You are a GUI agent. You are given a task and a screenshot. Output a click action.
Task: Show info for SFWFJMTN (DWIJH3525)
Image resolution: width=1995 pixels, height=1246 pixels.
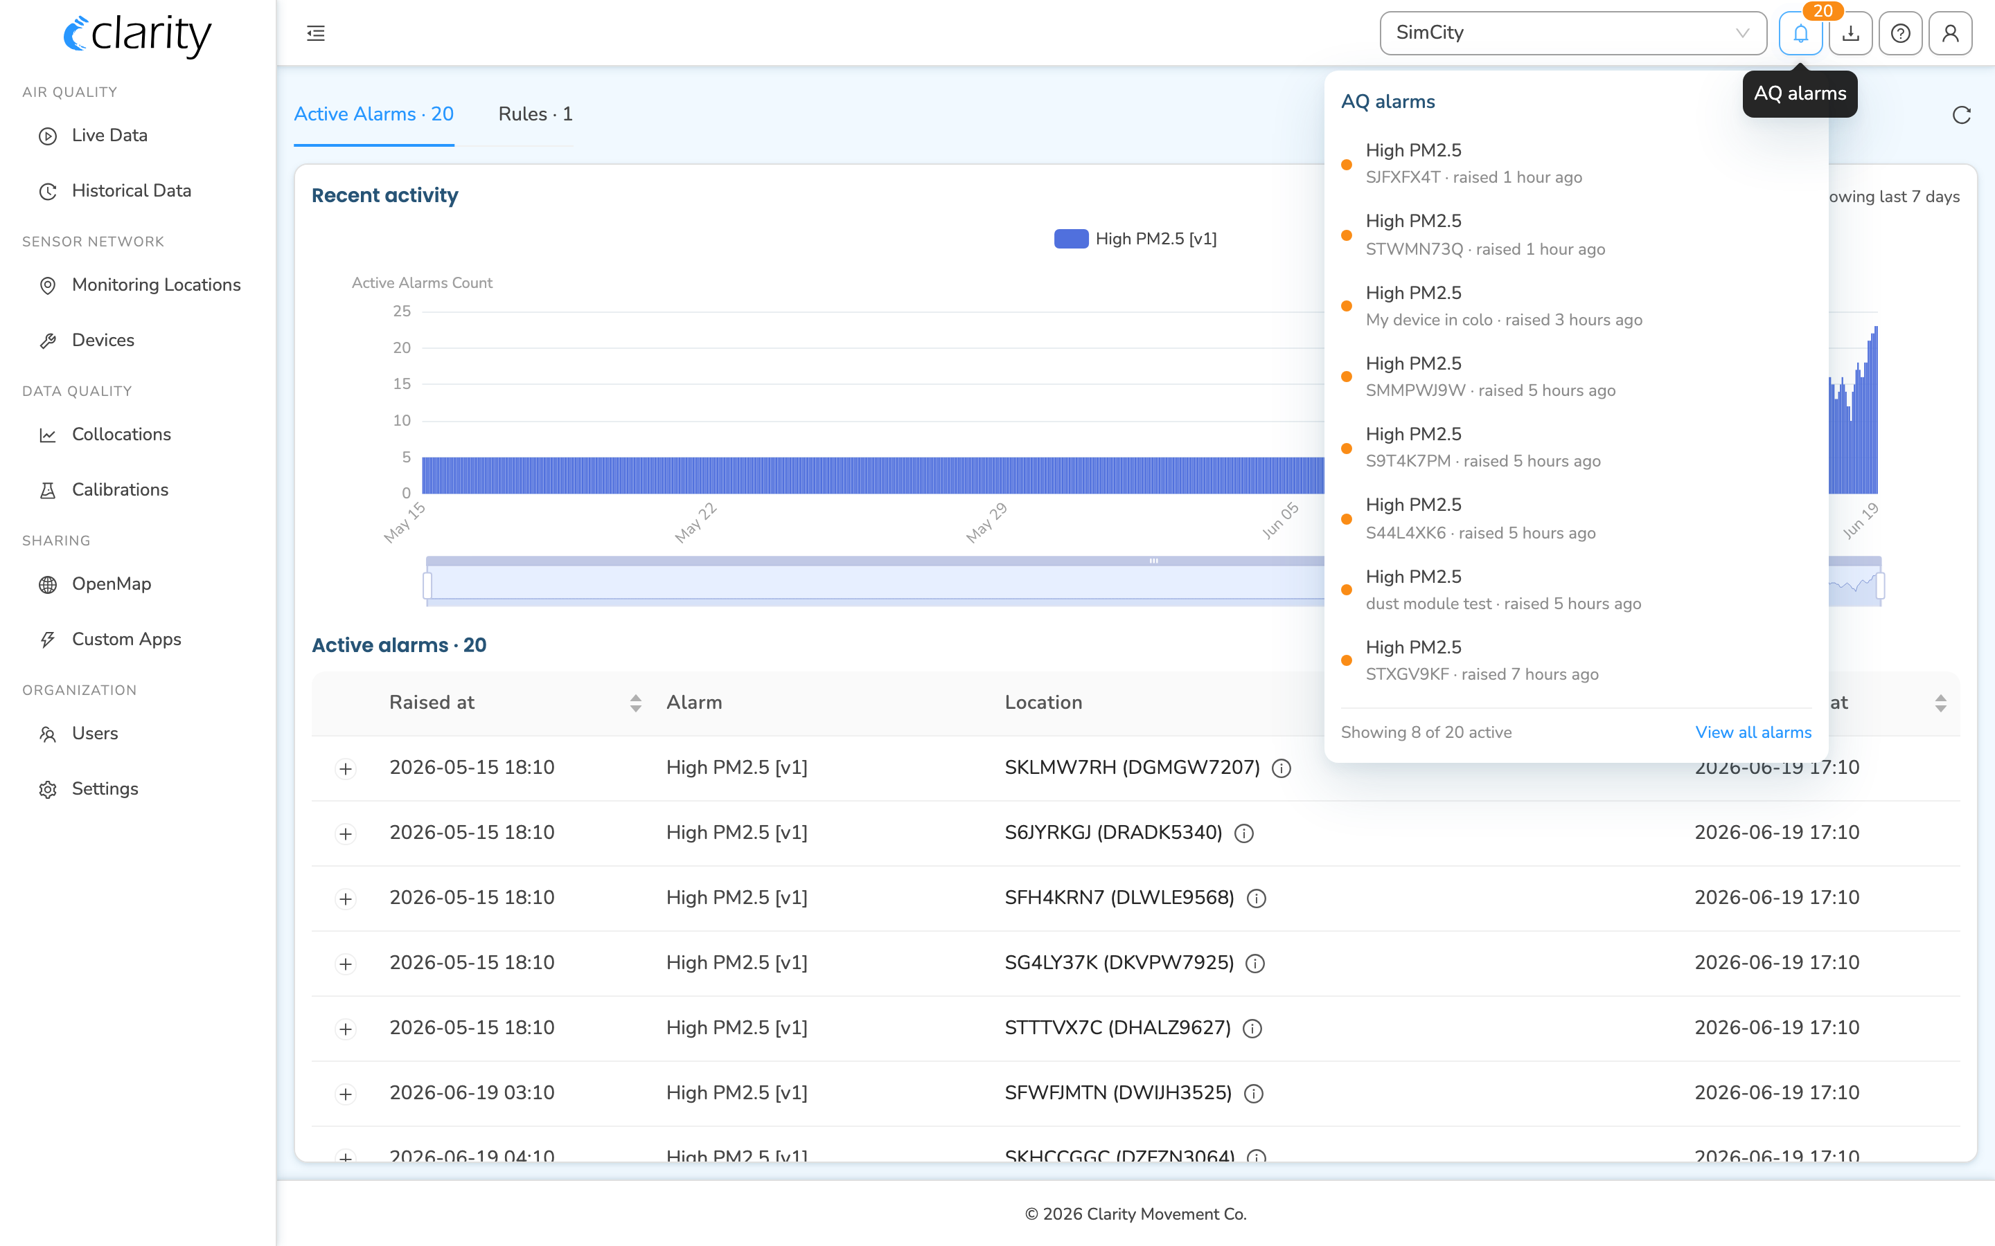click(x=1253, y=1094)
